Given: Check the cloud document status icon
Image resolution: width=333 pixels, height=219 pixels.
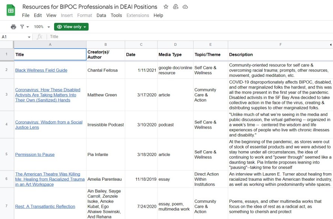Looking at the screenshot, I should [x=185, y=7].
